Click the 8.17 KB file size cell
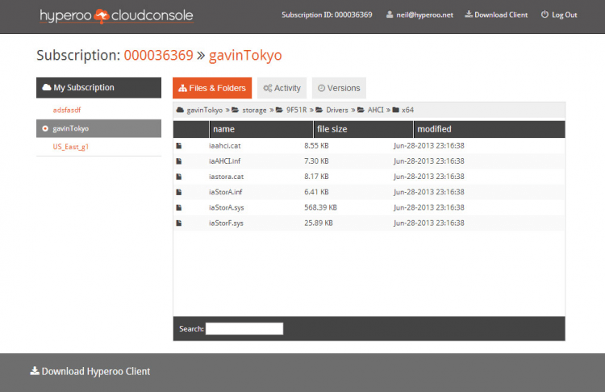The image size is (605, 392). click(x=316, y=177)
